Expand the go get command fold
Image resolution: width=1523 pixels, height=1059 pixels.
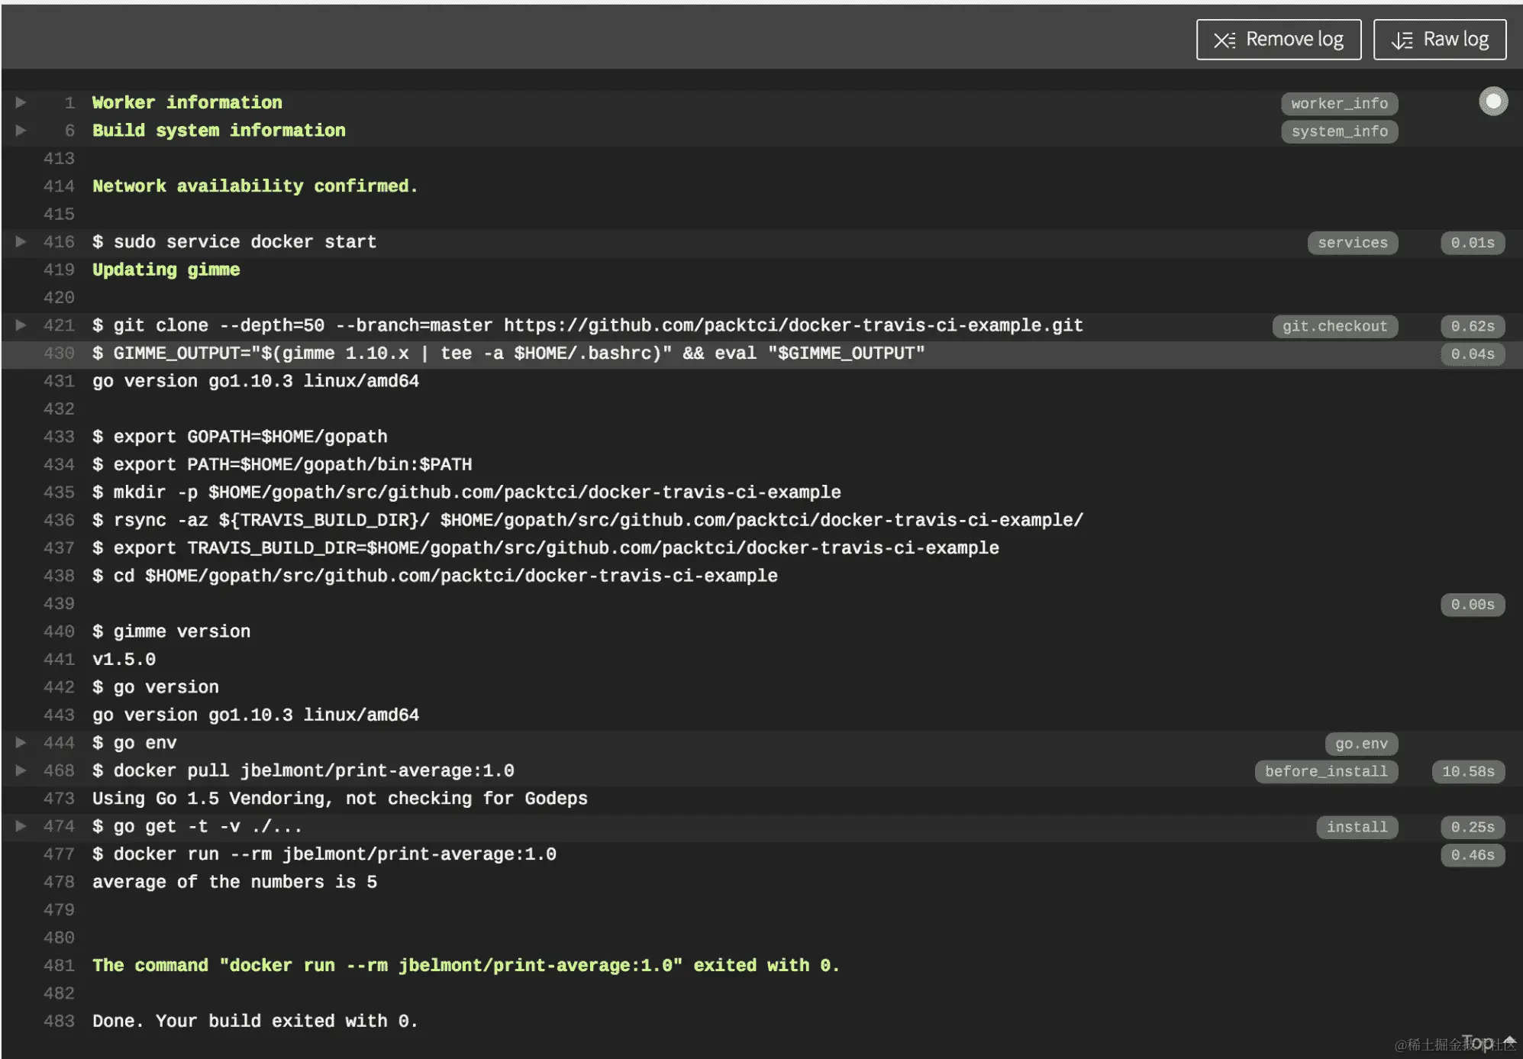pyautogui.click(x=21, y=826)
